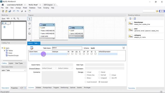The height and width of the screenshot is (93, 165).
Task: Select the eraser tool
Action: (29, 29)
